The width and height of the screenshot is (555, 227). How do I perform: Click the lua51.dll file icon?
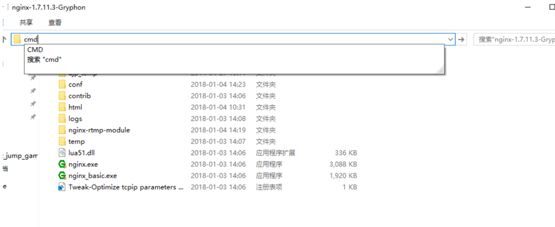[x=62, y=153]
